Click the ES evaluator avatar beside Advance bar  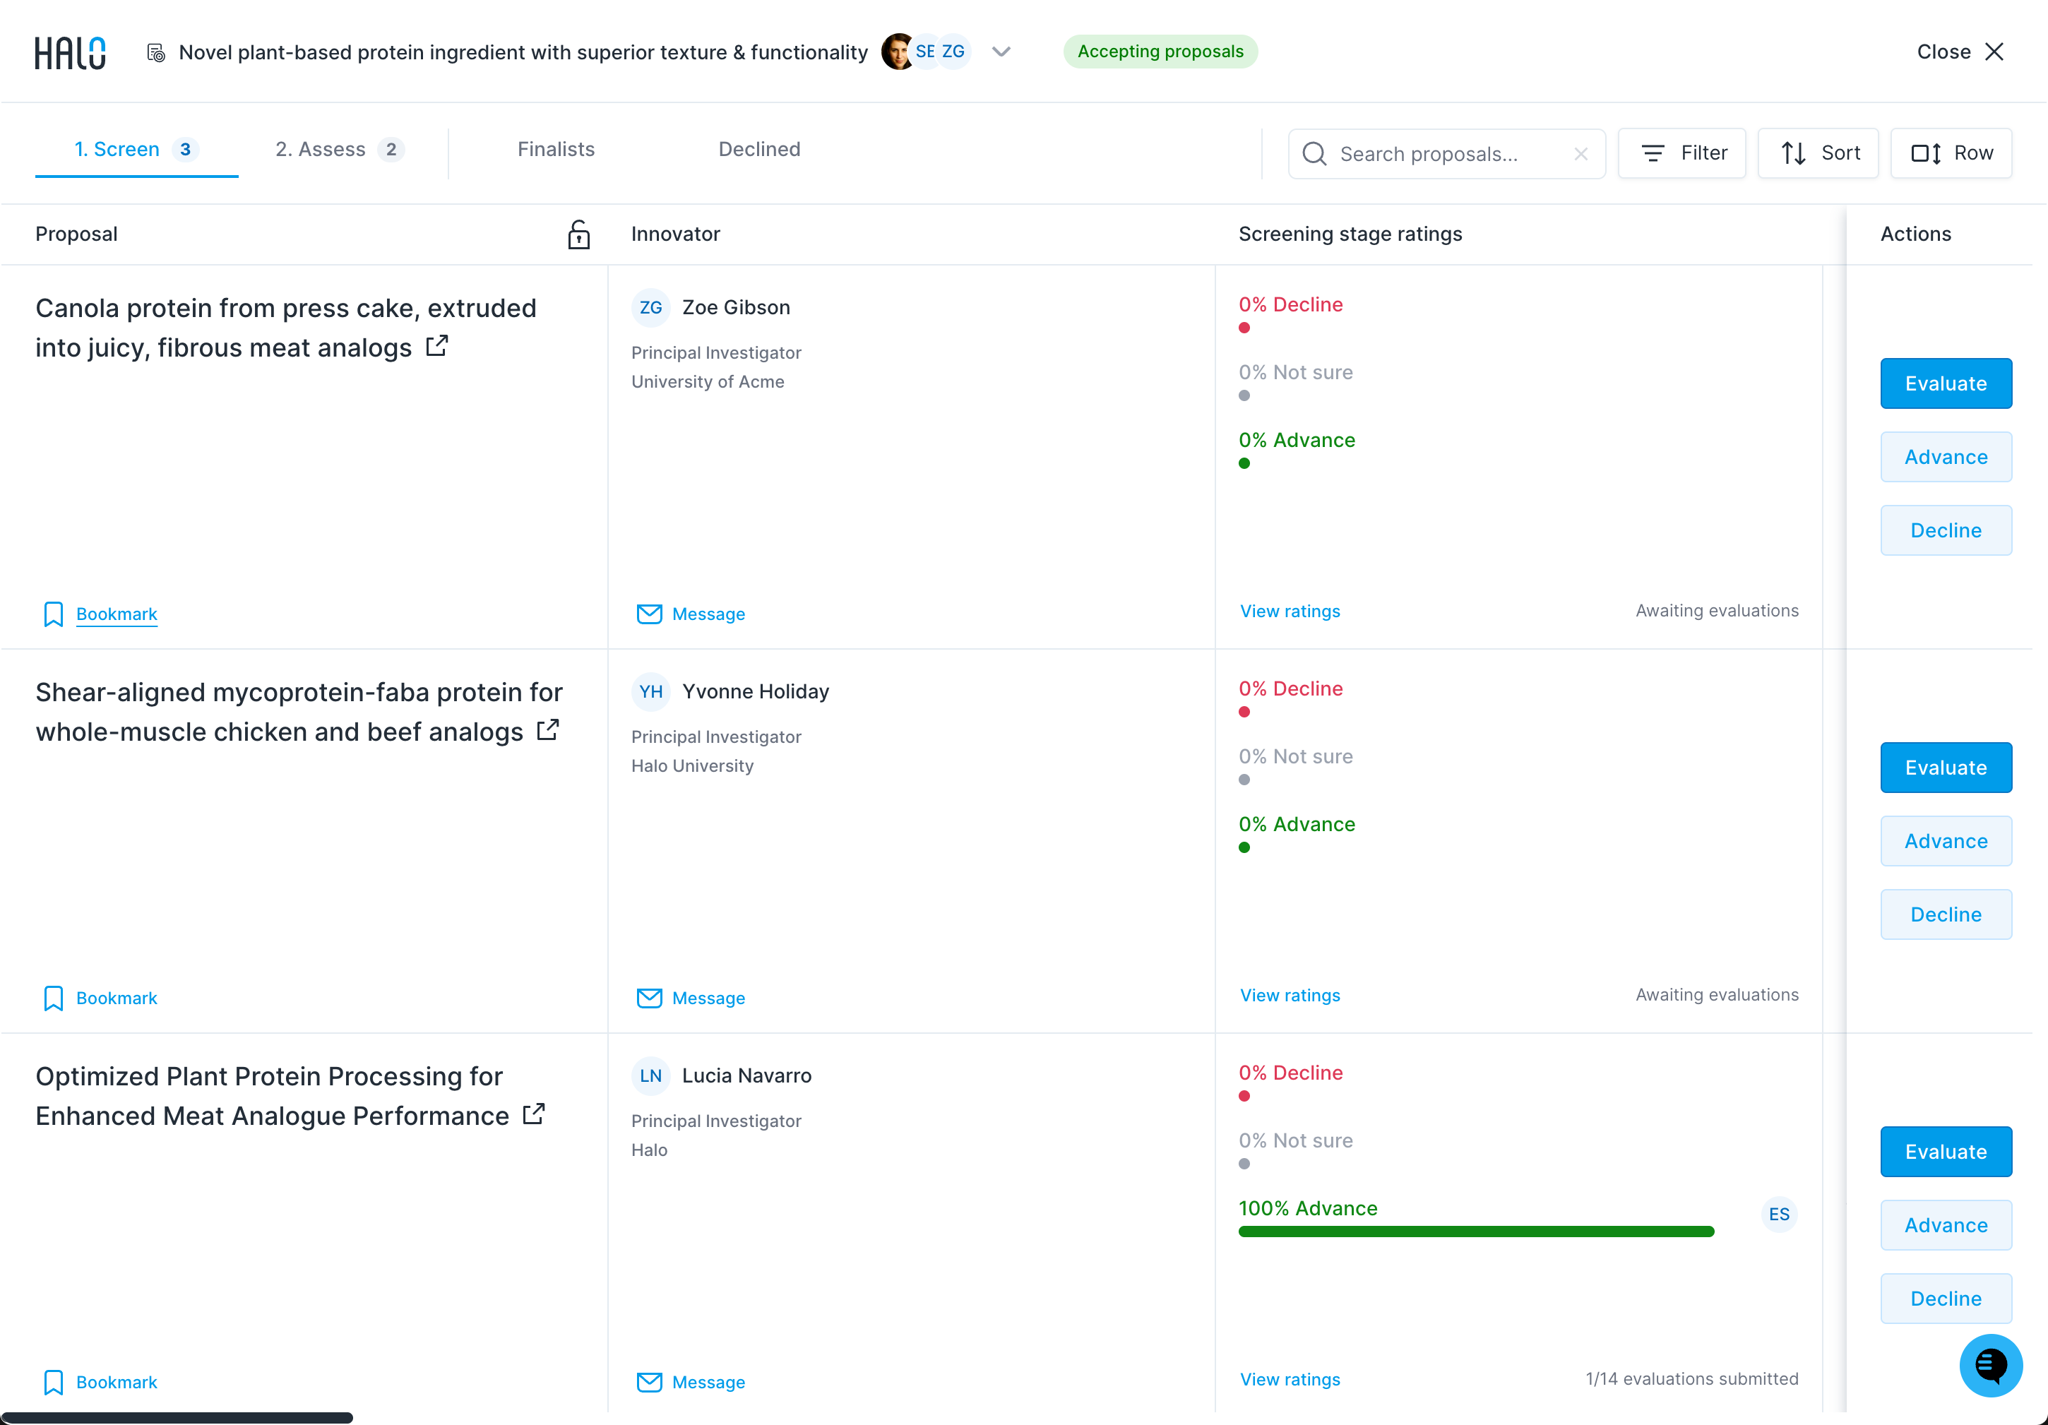coord(1779,1215)
